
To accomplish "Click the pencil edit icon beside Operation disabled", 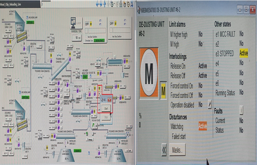I will coord(210,104).
